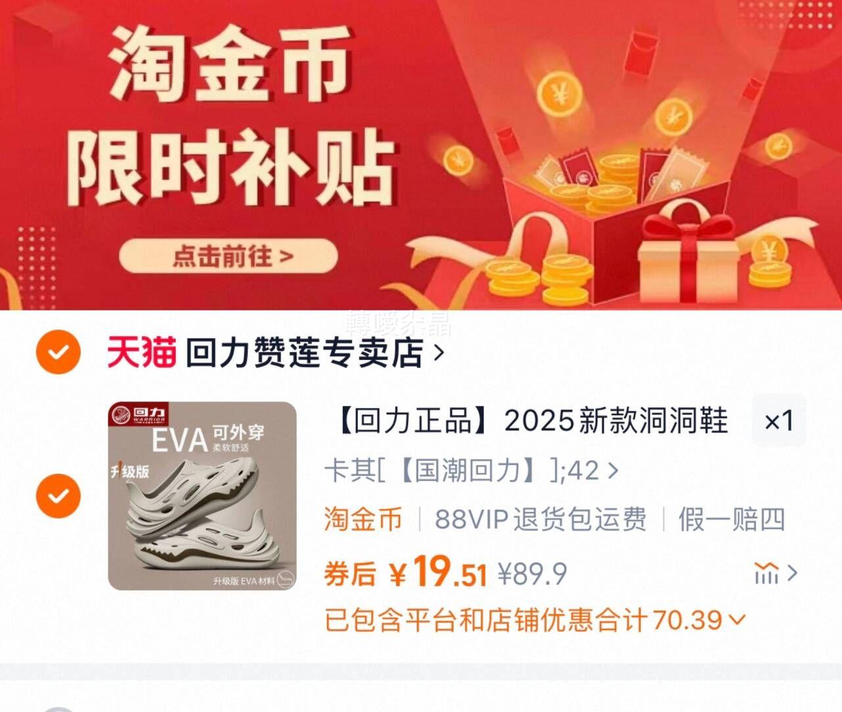Click the 券后 ¥19.51 price
The width and height of the screenshot is (842, 712).
[405, 572]
